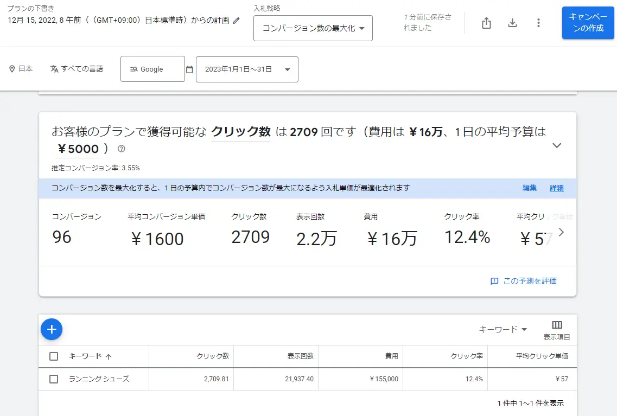Click the 2,709.81 clicks cell
The image size is (617, 416).
[x=216, y=379]
